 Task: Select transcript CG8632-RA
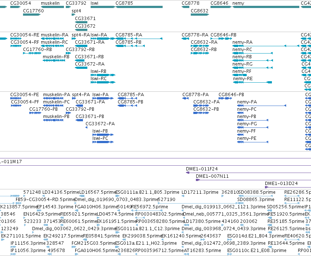[x=200, y=46]
